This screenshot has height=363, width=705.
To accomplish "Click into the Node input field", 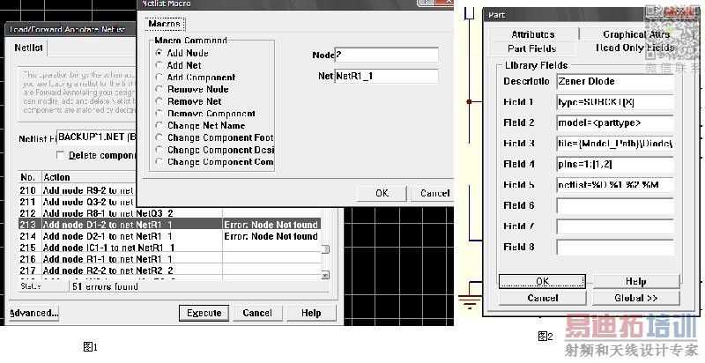I will (x=386, y=55).
